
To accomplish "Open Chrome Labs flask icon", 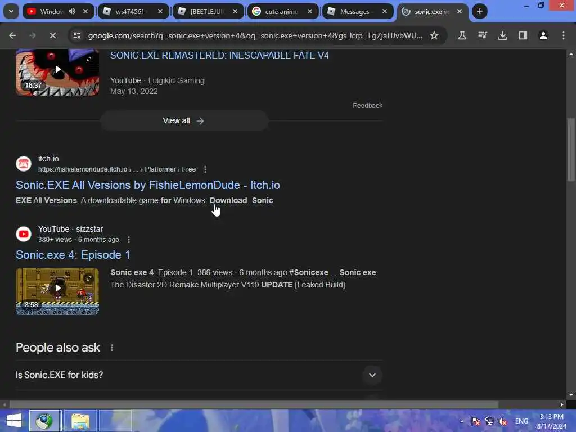I will (462, 35).
